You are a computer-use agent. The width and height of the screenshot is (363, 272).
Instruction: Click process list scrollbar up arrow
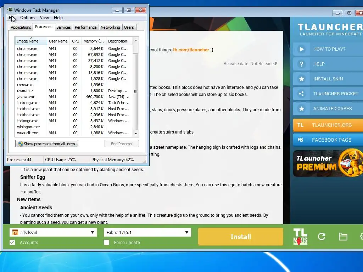click(136, 40)
